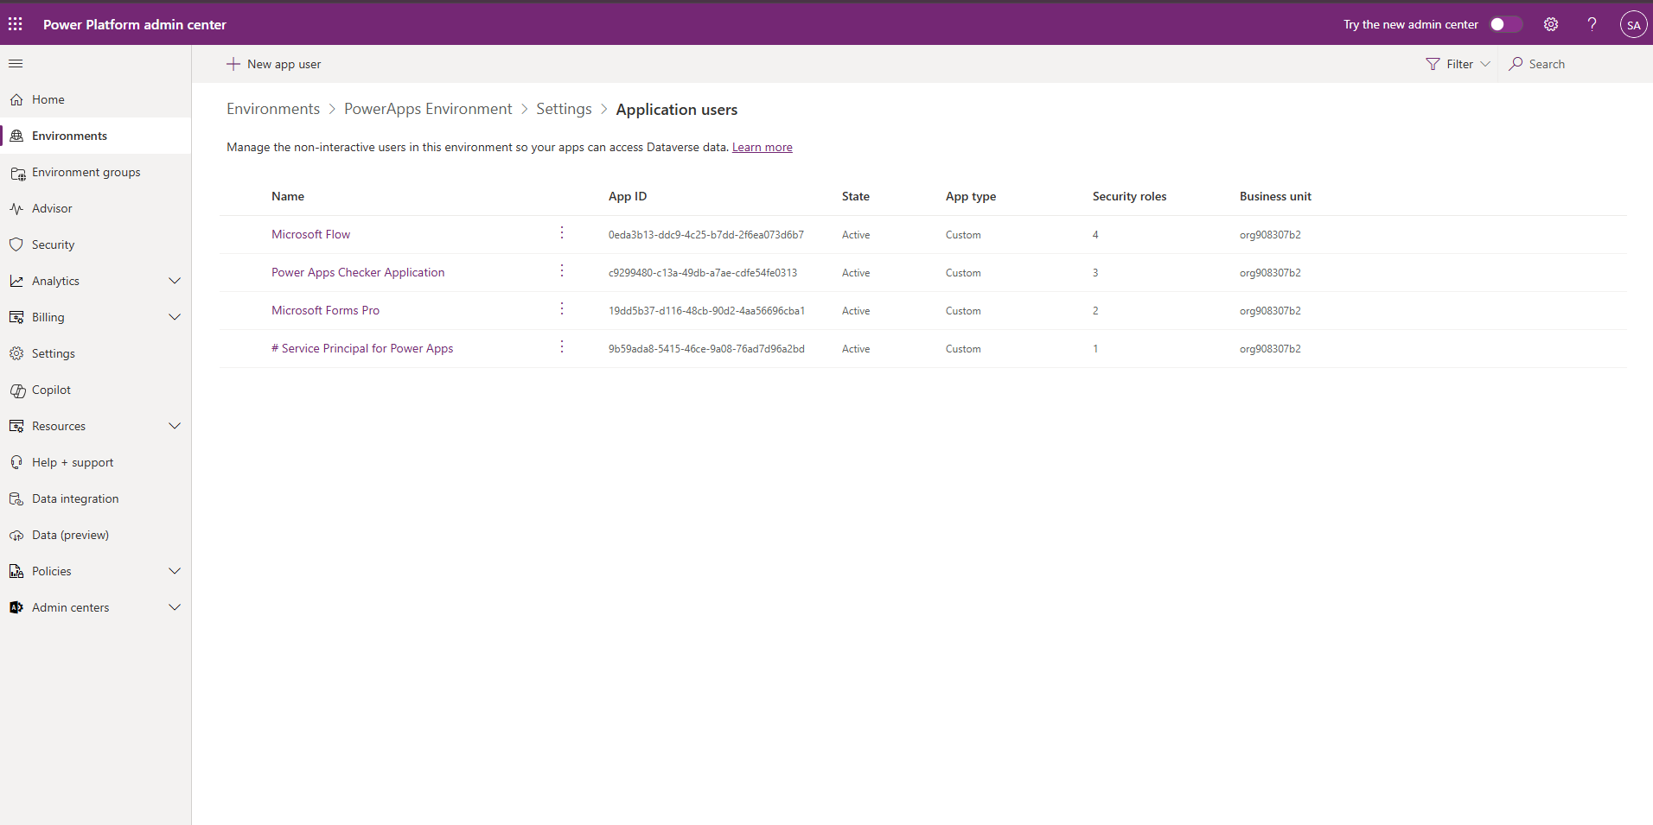1653x825 pixels.
Task: Navigate to Environments breadcrumb
Action: pos(273,109)
